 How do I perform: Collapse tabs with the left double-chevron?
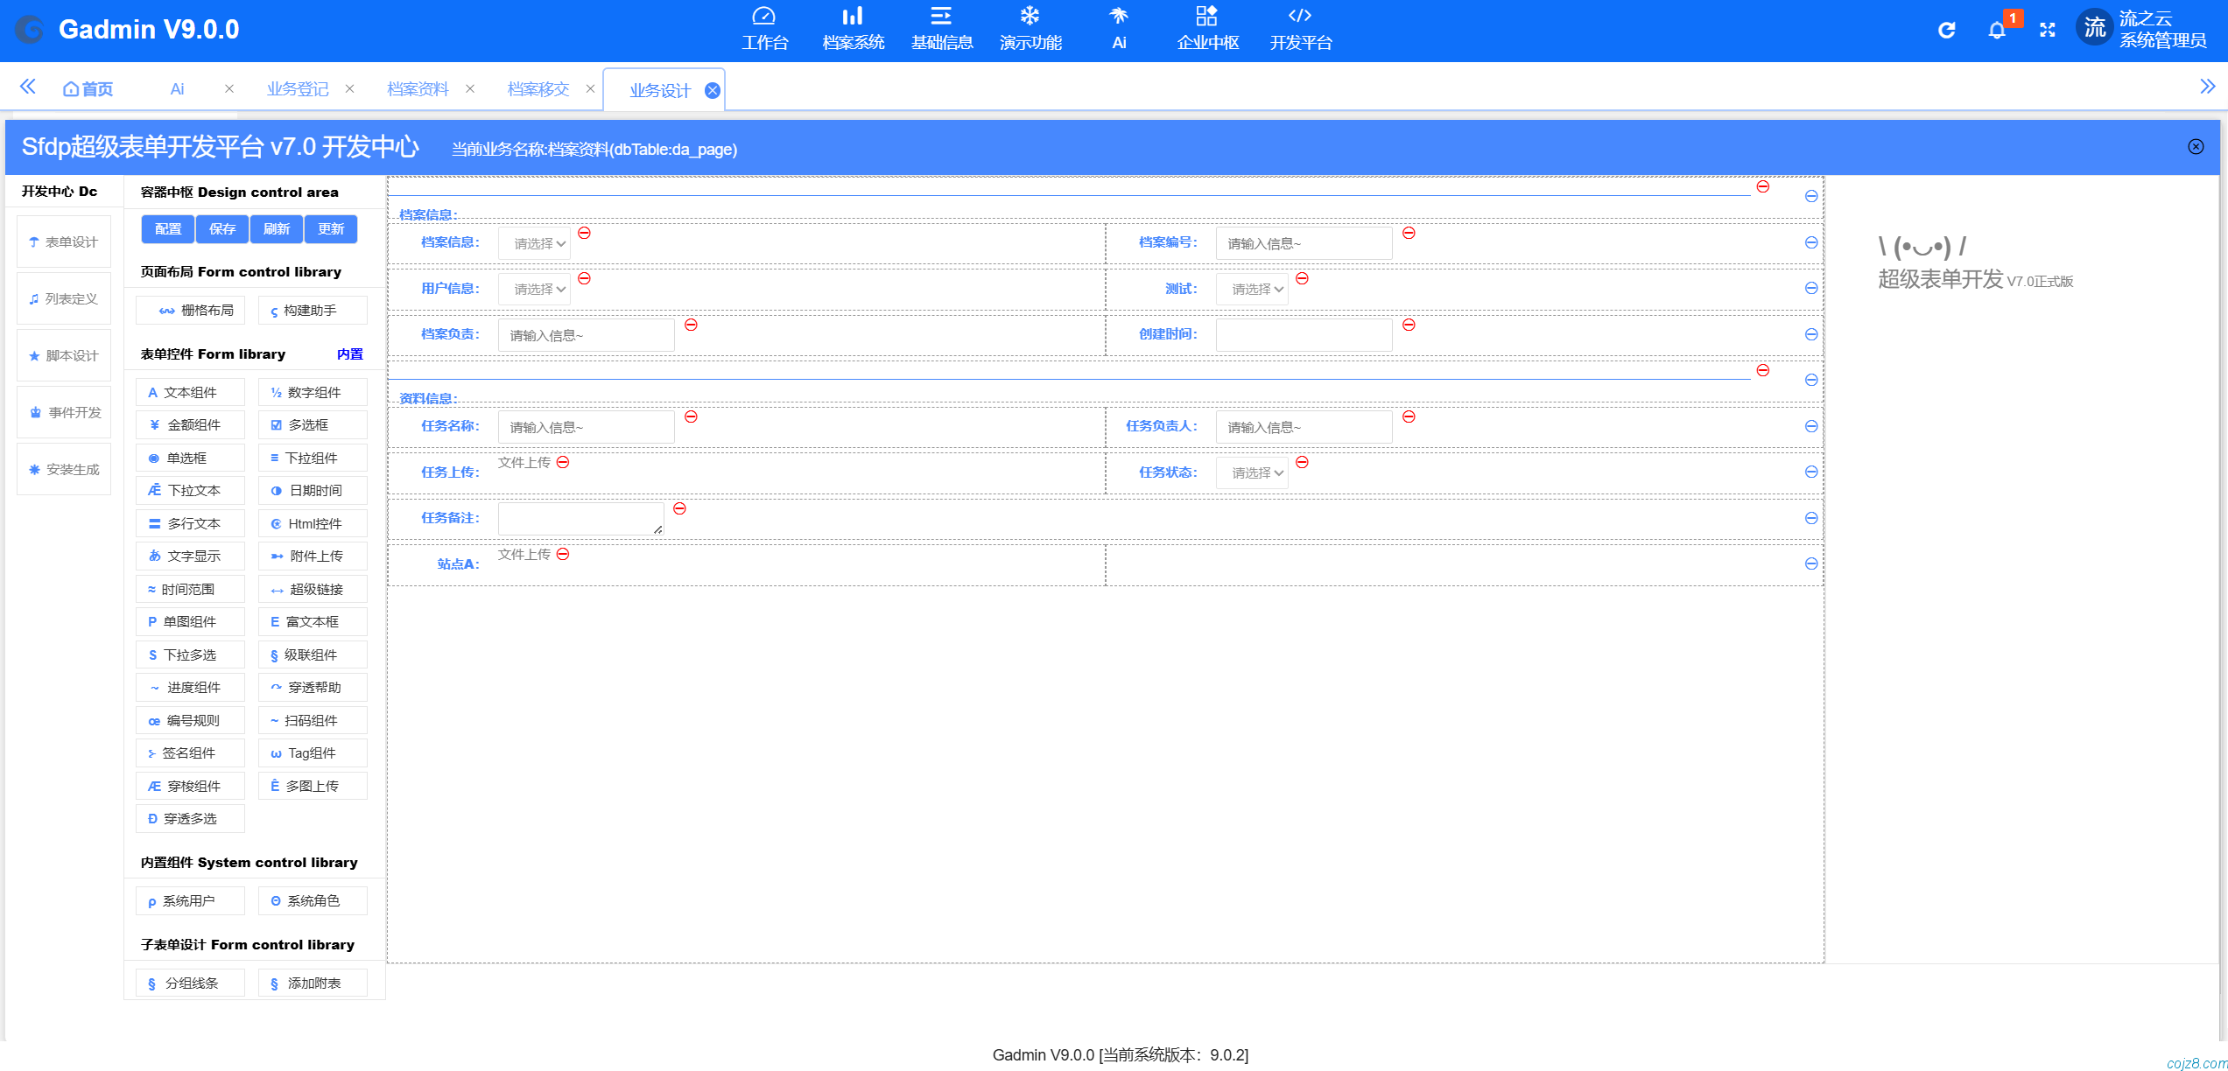click(x=28, y=87)
